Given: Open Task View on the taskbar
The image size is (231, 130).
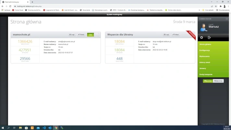Looking at the screenshot, I should coord(14,128).
